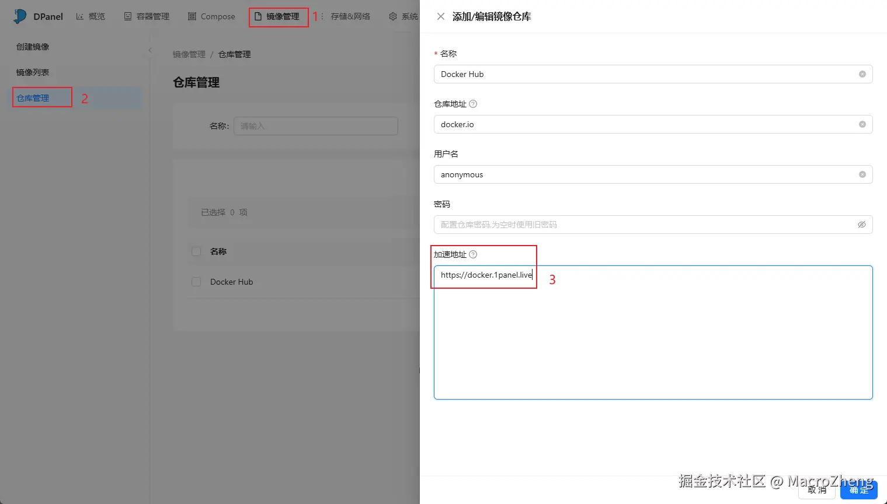
Task: Click the 加速地址 textarea
Action: coord(653,332)
